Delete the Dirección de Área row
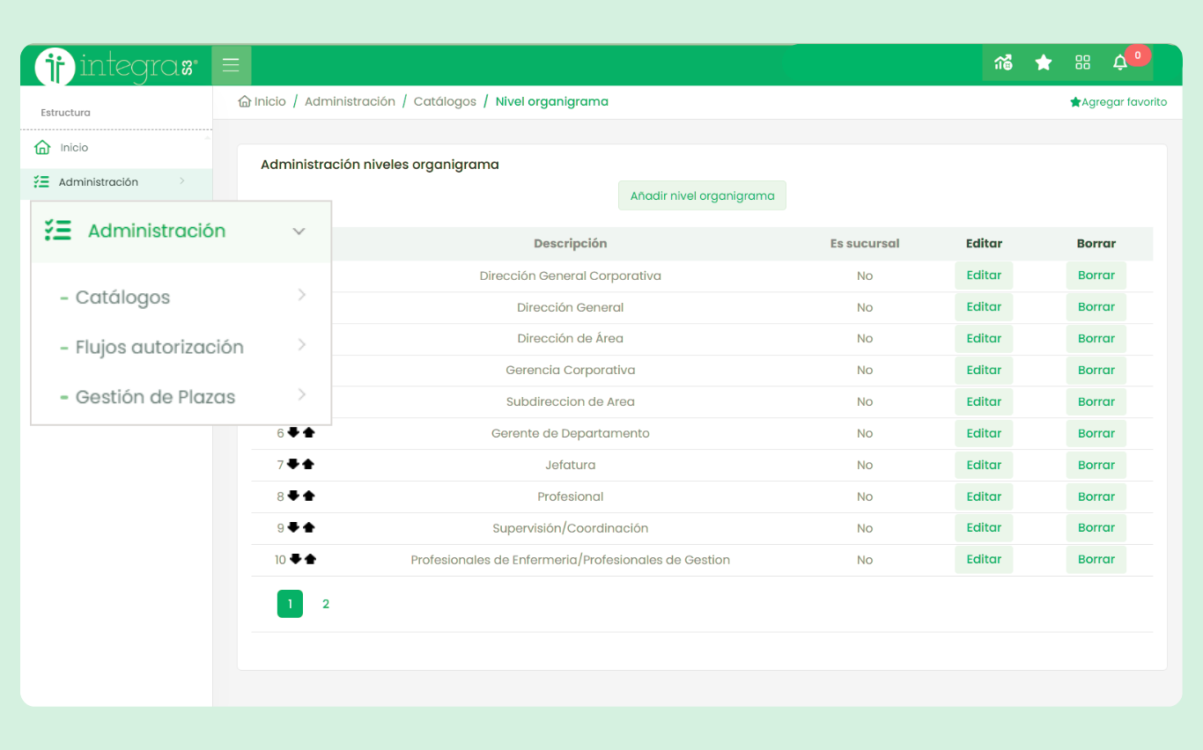This screenshot has height=750, width=1203. click(1096, 339)
